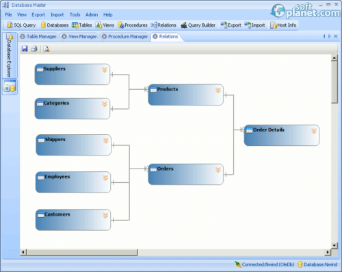This screenshot has height=272, width=342.
Task: Click the Employees table icon
Action: coord(41,177)
